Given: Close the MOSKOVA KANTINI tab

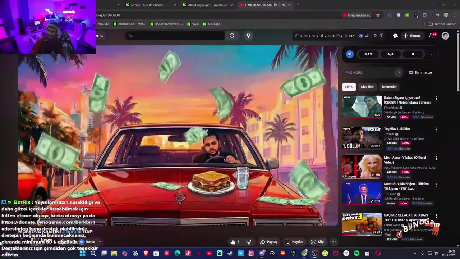Looking at the screenshot, I should click(289, 5).
